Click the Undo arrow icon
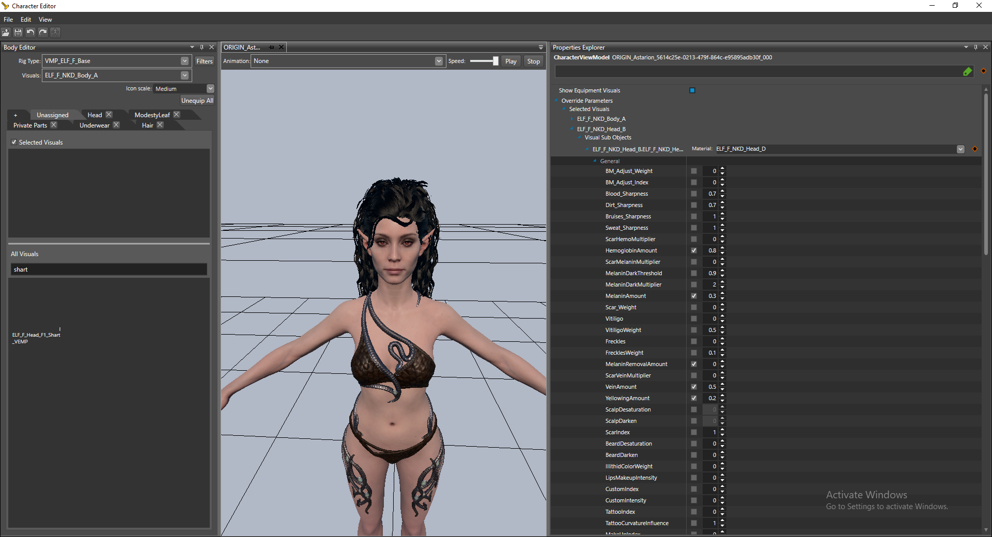Screen dimensions: 992x537 click(30, 33)
